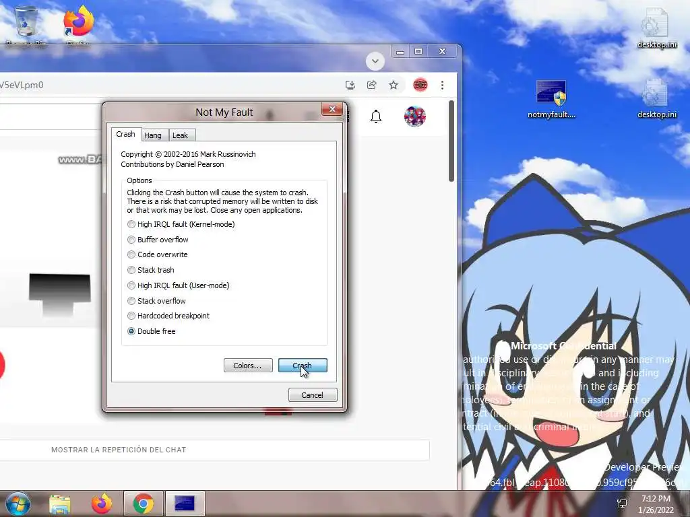Select the upper desktop.ini file icon
The height and width of the screenshot is (517, 690).
coord(657,28)
